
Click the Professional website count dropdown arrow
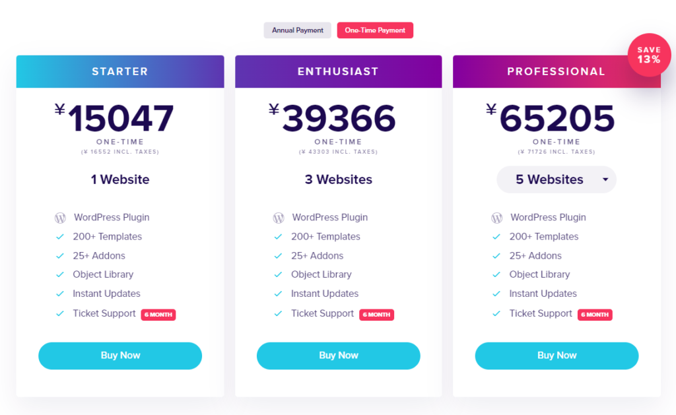coord(605,179)
